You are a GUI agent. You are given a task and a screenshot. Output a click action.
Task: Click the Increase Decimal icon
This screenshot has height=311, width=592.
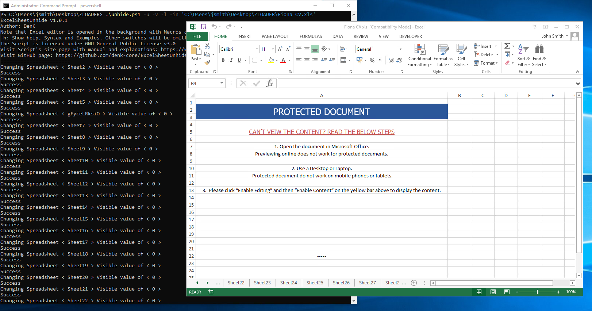tap(391, 60)
